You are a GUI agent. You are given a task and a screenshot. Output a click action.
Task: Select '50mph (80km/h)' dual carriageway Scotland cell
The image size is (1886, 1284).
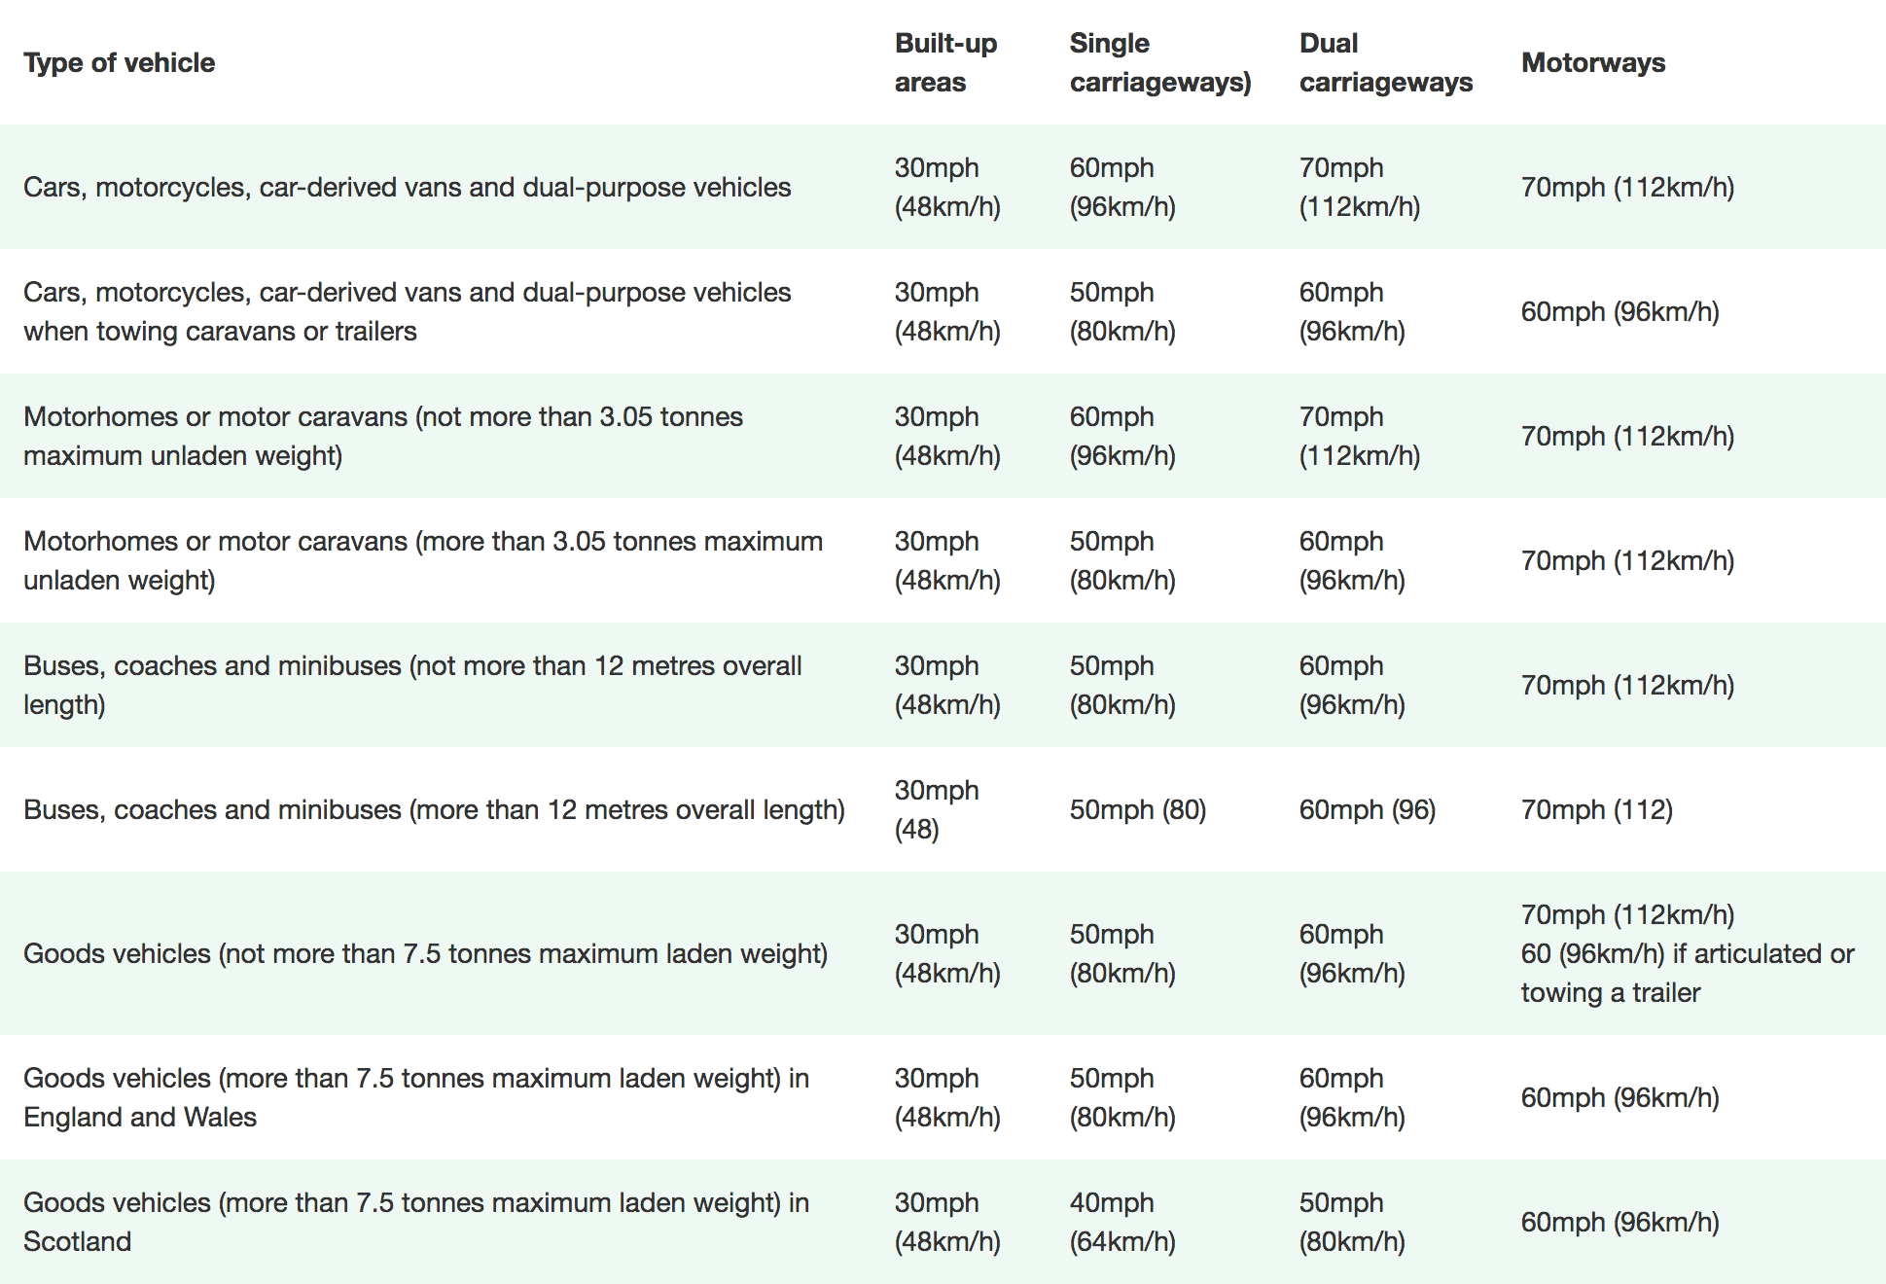(1352, 1222)
